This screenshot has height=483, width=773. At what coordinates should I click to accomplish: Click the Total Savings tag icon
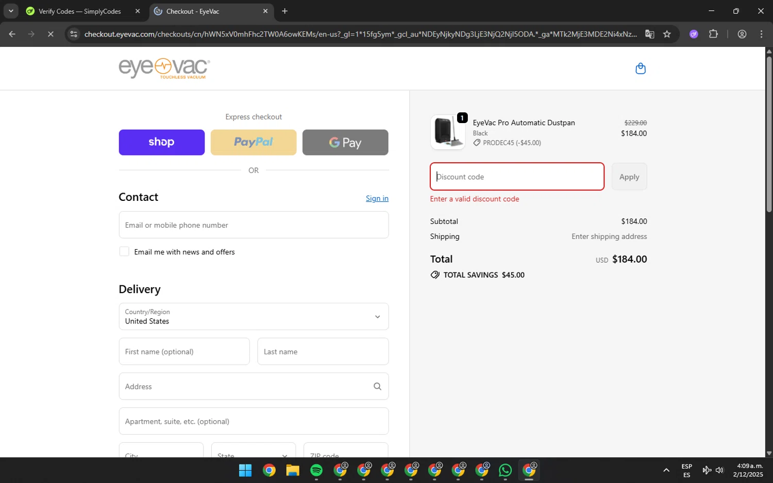[x=435, y=275]
